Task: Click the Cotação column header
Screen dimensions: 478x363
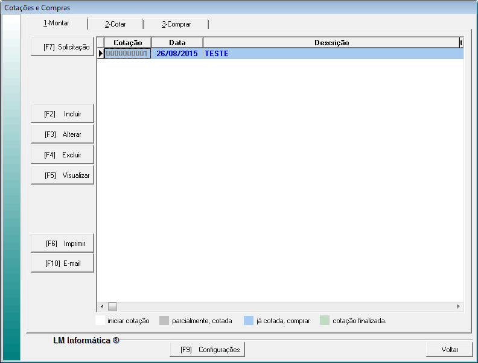Action: pos(127,43)
